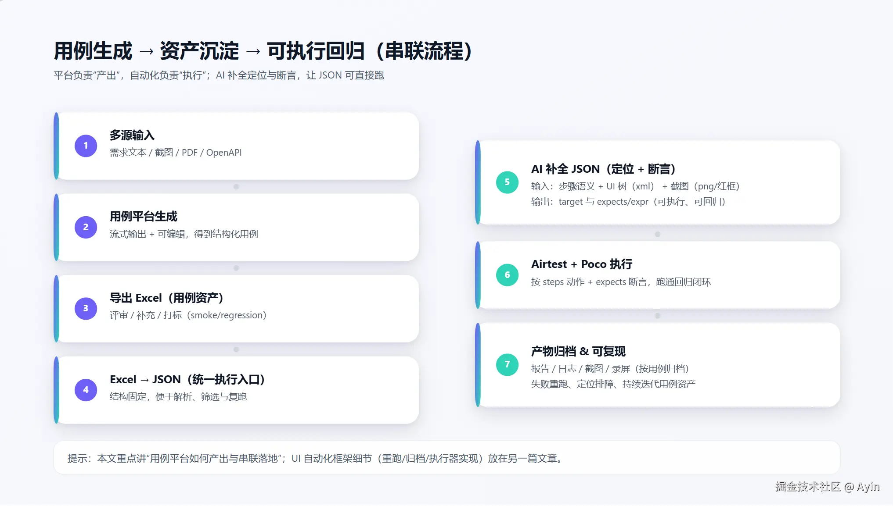
Task: Click the purple number 1 circle
Action: [x=86, y=146]
